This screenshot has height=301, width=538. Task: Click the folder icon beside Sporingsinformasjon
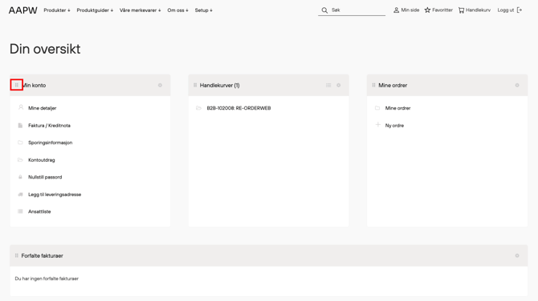point(20,142)
